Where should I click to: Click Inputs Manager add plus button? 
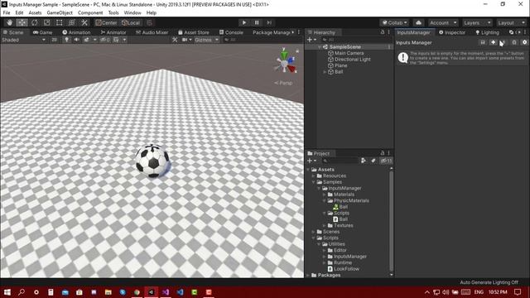coord(493,42)
